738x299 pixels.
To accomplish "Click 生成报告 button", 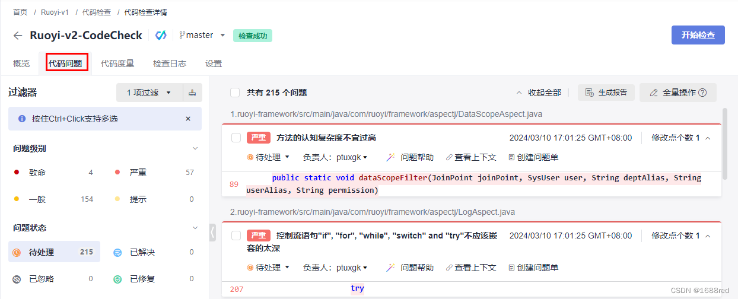I will 606,93.
